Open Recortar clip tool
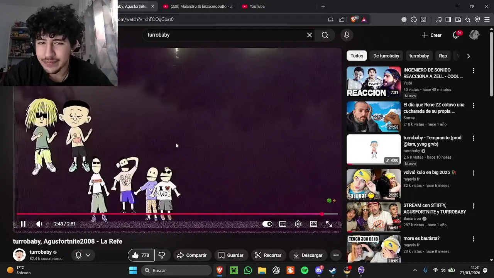The image size is (494, 278). click(x=268, y=255)
